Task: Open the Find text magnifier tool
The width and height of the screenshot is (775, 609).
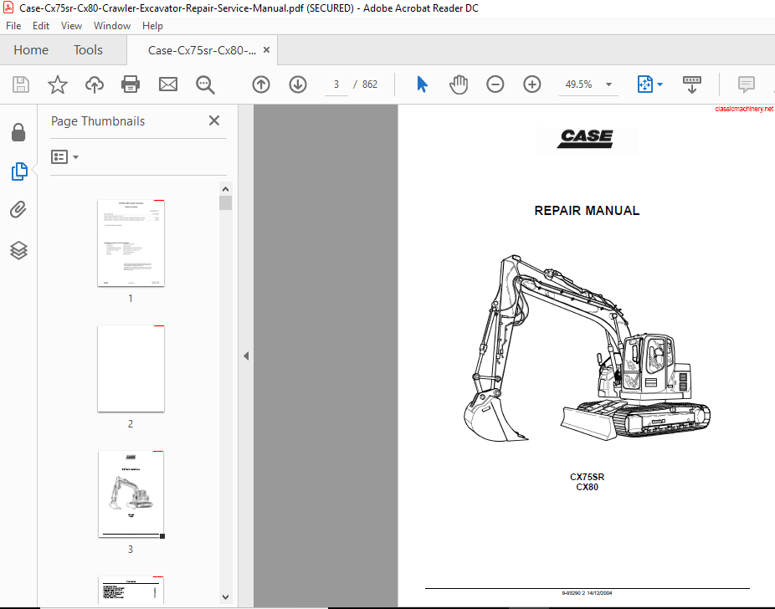Action: click(x=204, y=85)
